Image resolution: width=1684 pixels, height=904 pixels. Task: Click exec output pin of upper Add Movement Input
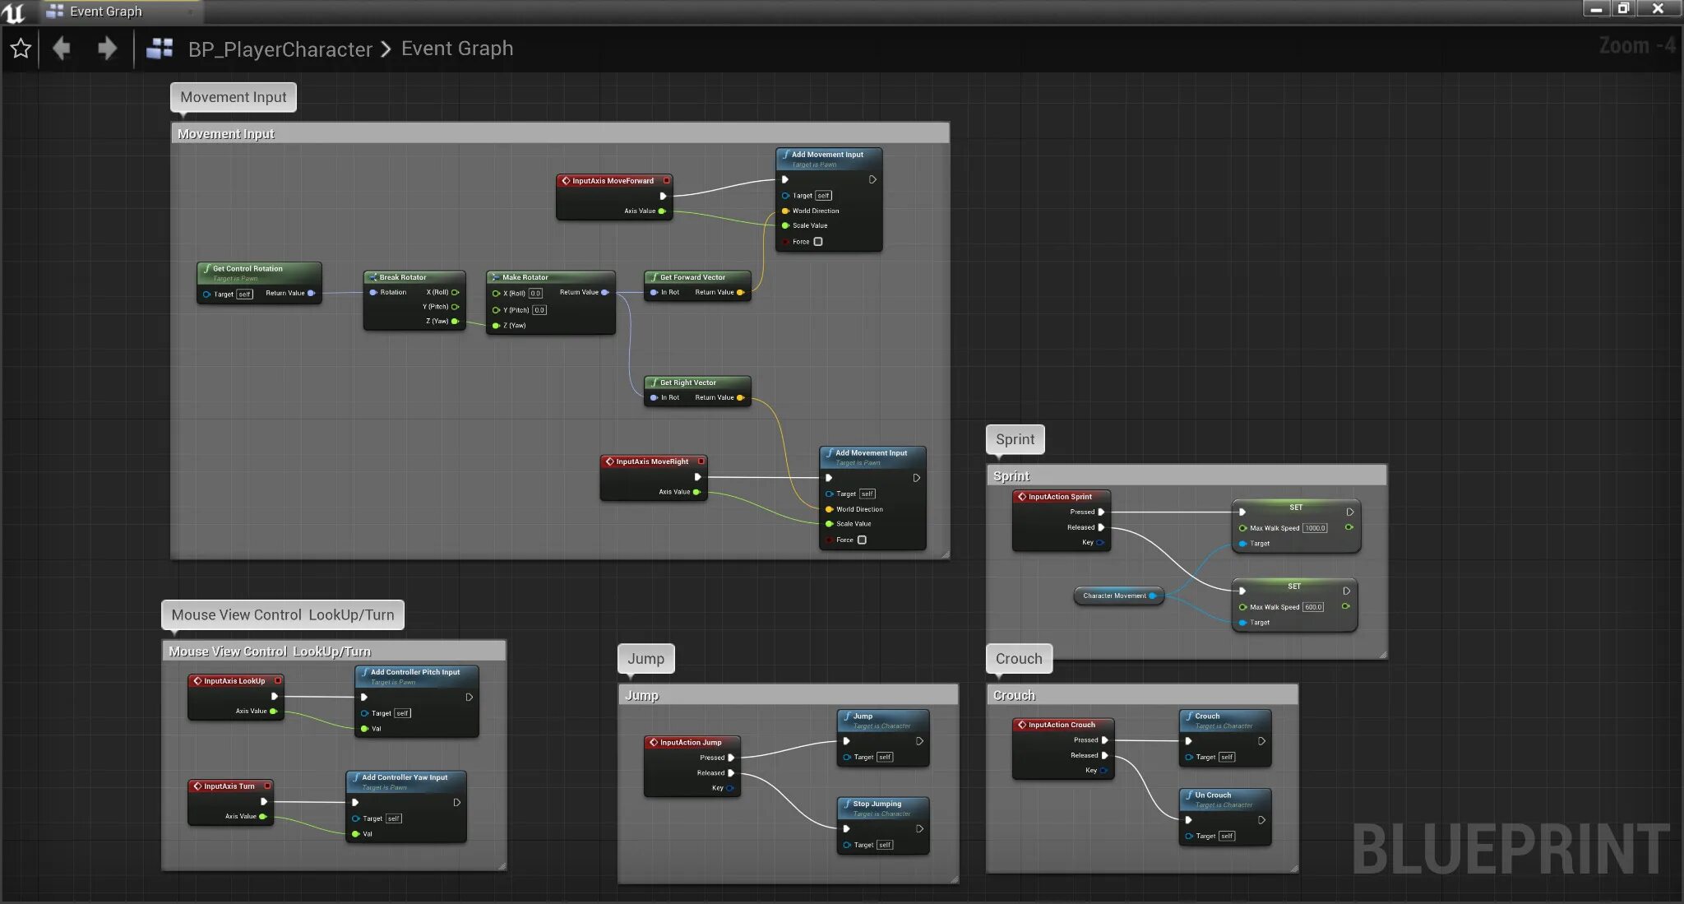pos(872,179)
